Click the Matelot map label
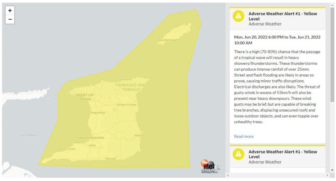This screenshot has width=336, height=181. tap(127, 79)
